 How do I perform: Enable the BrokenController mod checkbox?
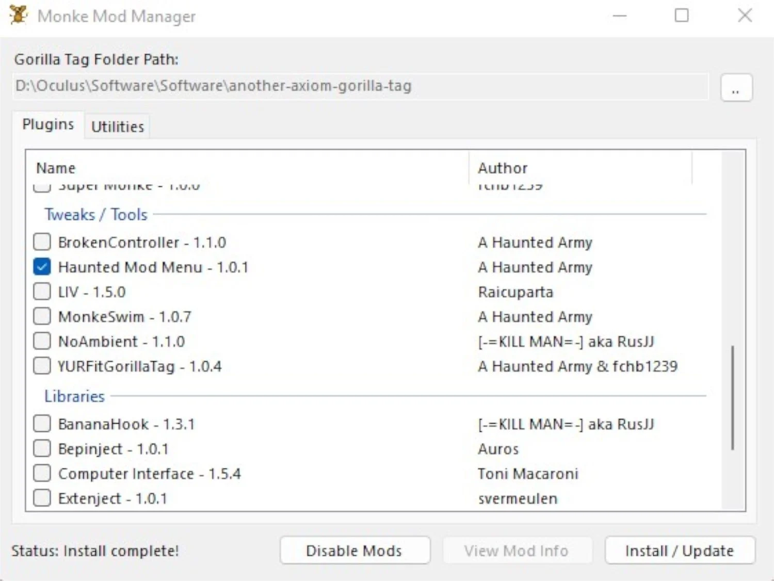pyautogui.click(x=41, y=241)
